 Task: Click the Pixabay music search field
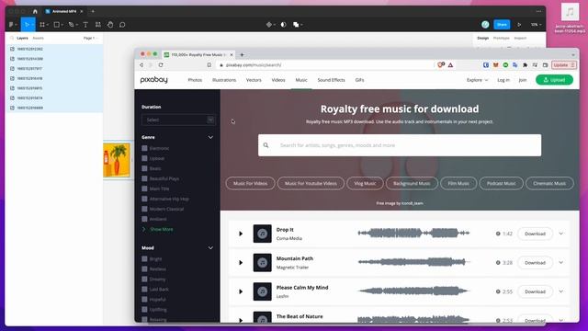click(x=400, y=145)
